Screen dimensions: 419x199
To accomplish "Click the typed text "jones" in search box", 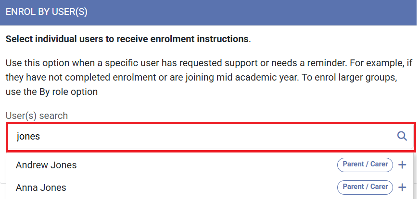I will (28, 136).
